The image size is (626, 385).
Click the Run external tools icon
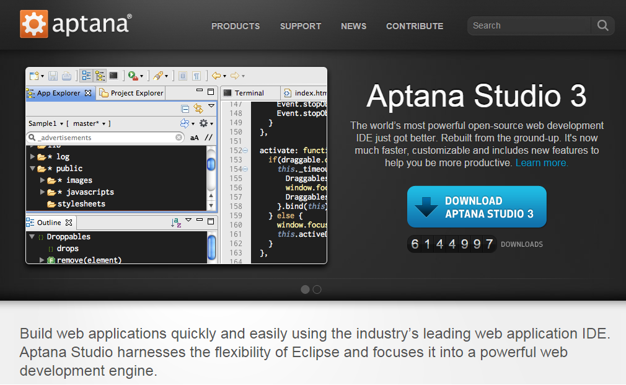(133, 76)
